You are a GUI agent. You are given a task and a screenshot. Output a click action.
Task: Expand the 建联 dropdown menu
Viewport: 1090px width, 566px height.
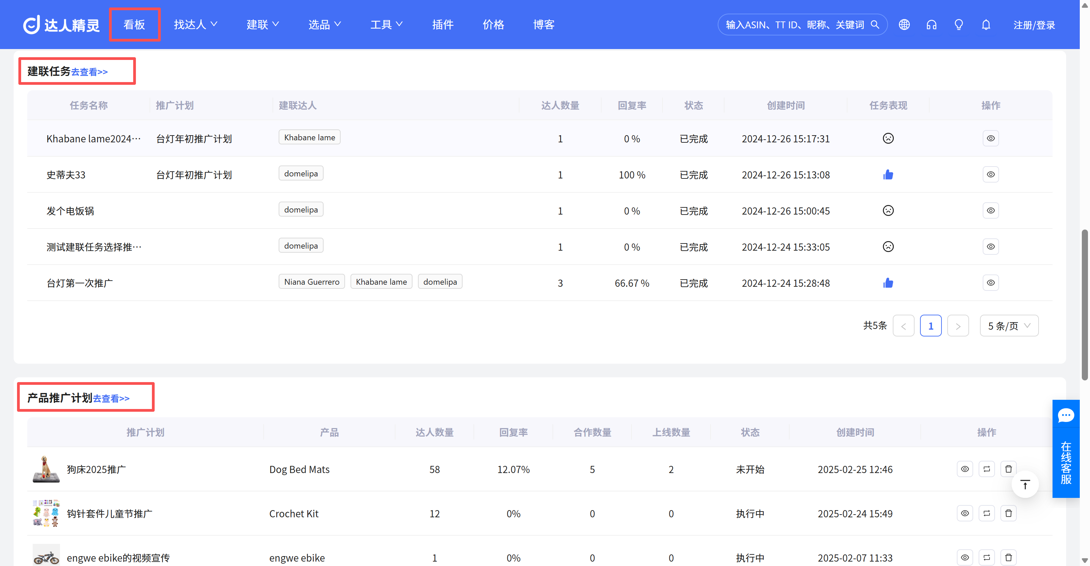click(263, 25)
